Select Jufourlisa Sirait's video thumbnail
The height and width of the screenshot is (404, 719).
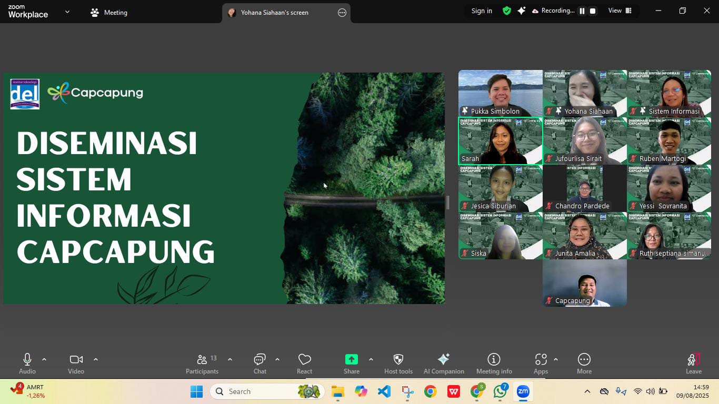(585, 141)
